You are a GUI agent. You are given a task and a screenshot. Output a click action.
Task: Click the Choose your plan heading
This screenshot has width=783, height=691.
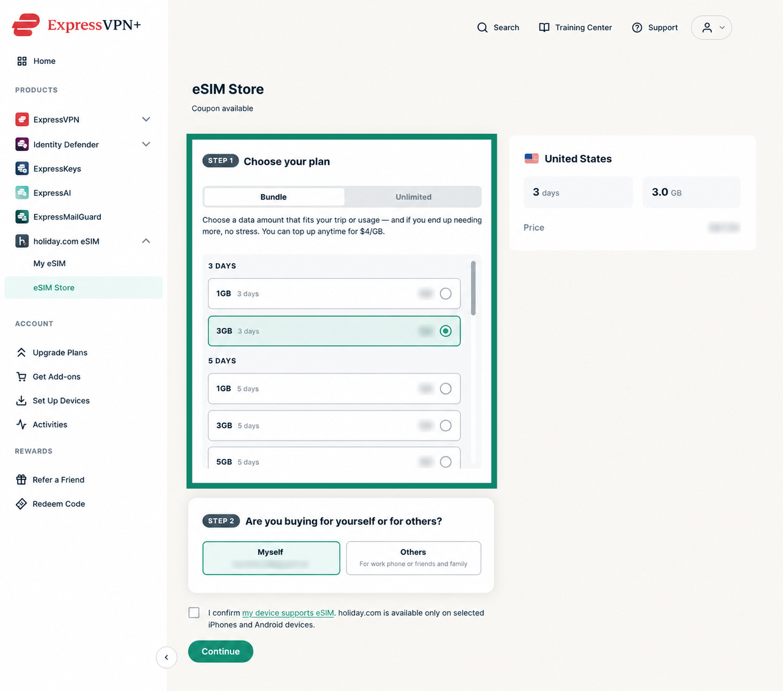(287, 161)
